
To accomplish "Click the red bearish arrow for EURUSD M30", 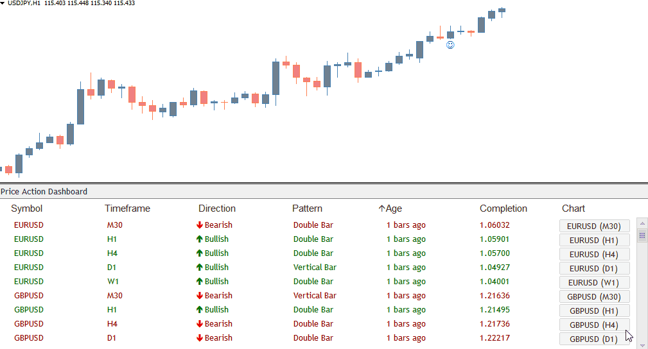I will [200, 225].
